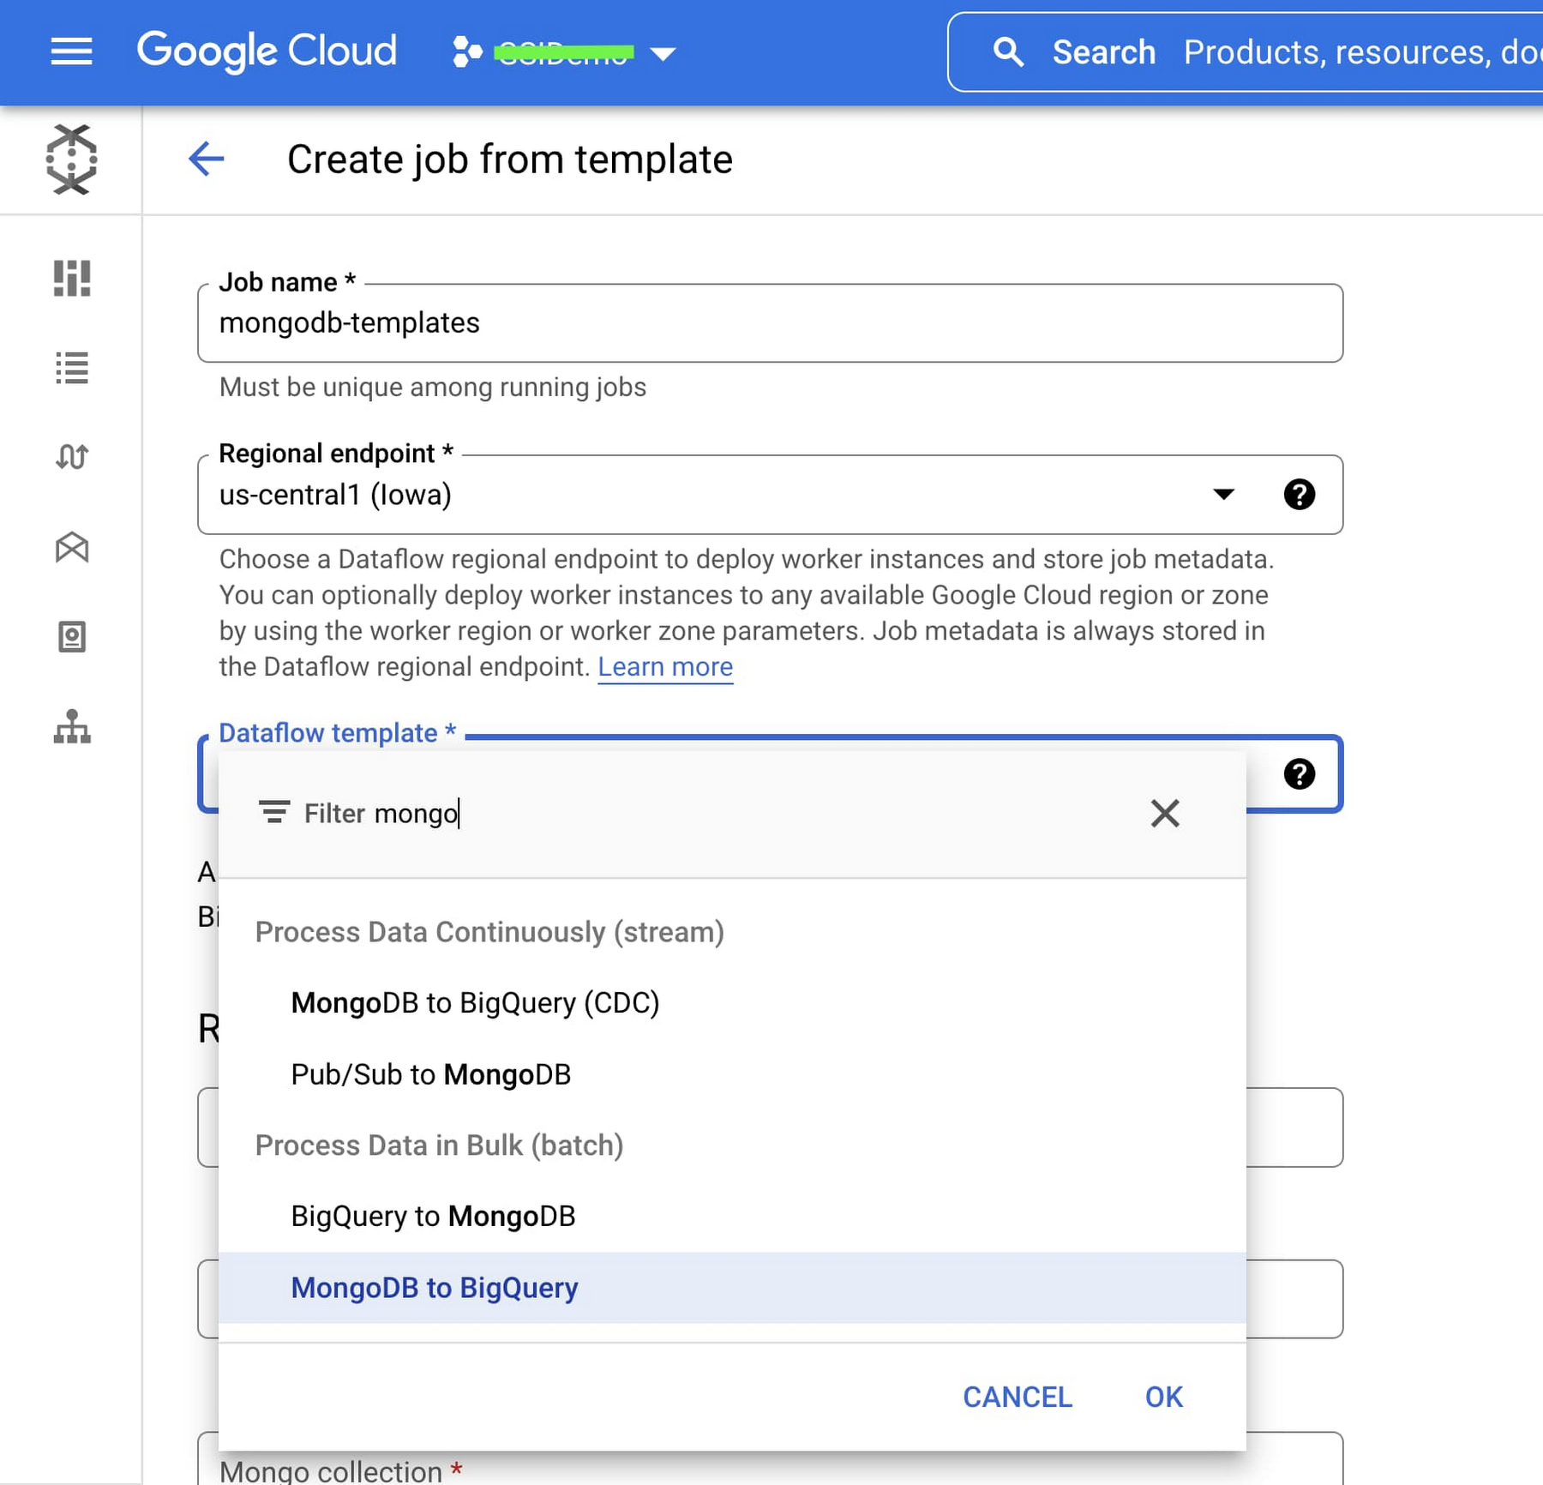Click the Filter mongo text box
Screen dimensions: 1543x1485
pos(711,814)
